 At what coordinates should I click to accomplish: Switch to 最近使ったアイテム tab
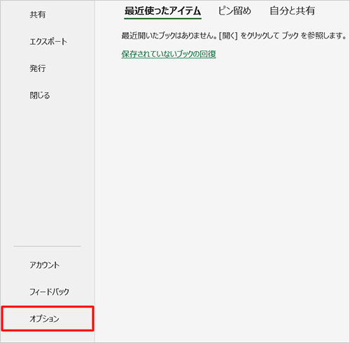coord(162,11)
